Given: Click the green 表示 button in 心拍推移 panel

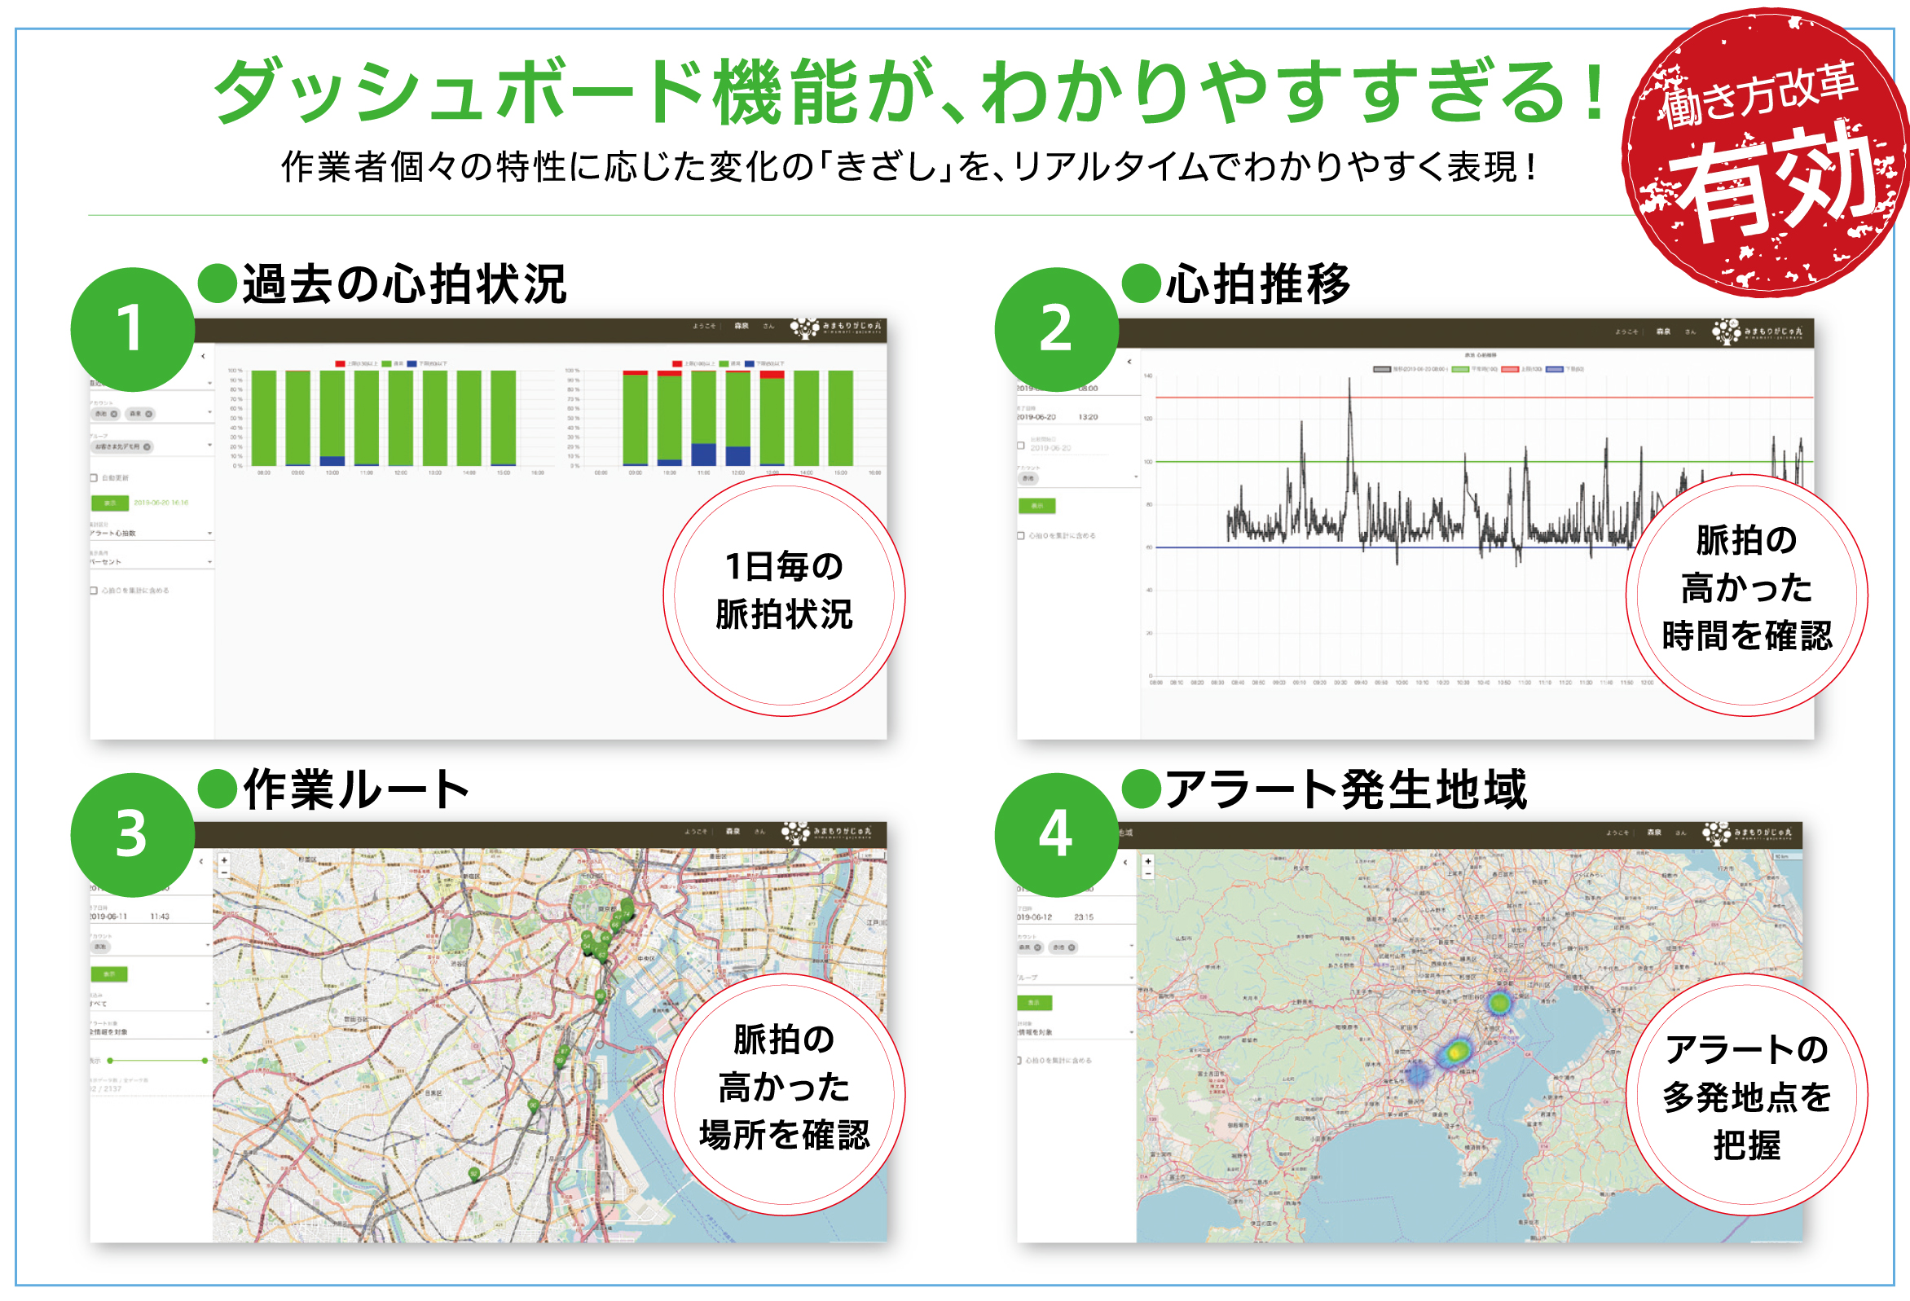Looking at the screenshot, I should coord(1036,506).
